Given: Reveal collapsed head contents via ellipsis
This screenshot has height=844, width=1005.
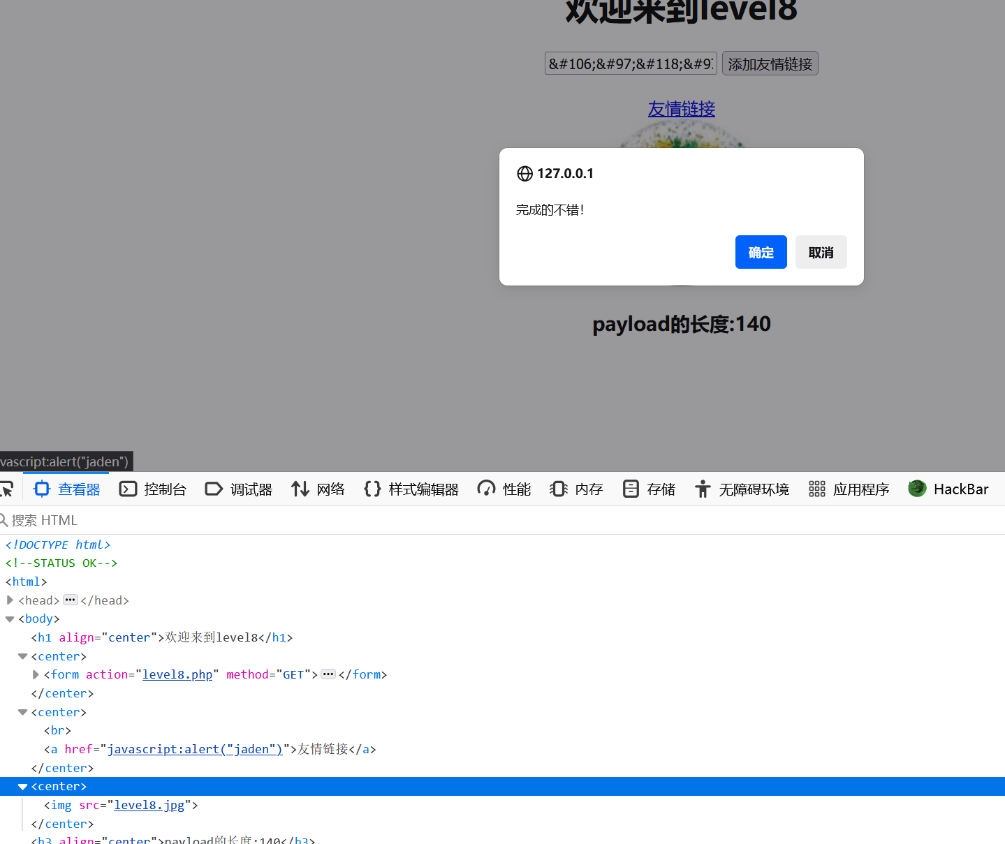Looking at the screenshot, I should click(x=70, y=600).
